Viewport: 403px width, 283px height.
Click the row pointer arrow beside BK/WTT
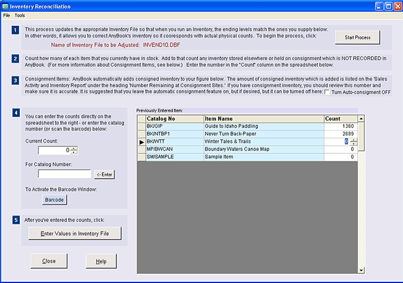pos(140,141)
